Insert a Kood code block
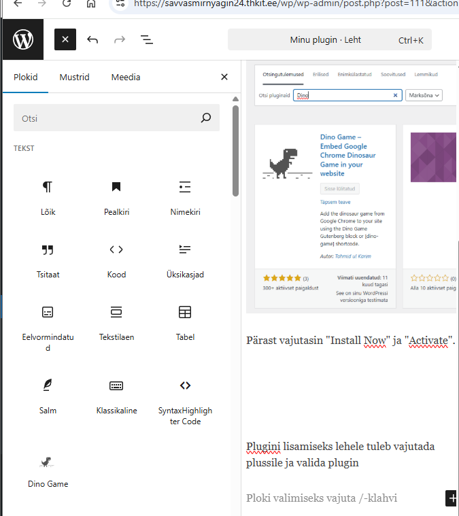This screenshot has height=516, width=459. (x=116, y=260)
